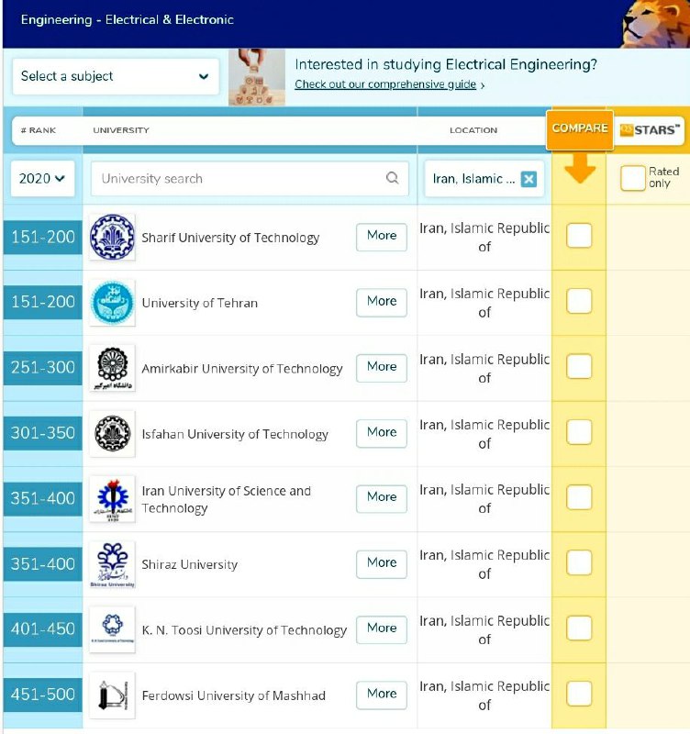Viewport: 690px width, 734px height.
Task: Click the Amirkabir University of Technology logo
Action: (112, 368)
